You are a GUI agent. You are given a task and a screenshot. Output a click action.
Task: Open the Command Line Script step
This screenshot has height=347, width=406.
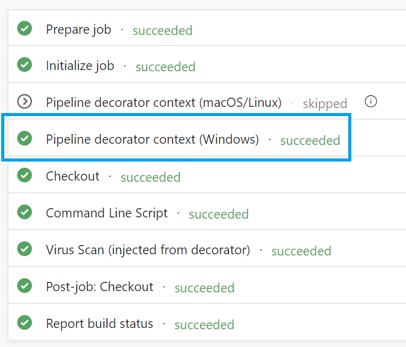(107, 213)
